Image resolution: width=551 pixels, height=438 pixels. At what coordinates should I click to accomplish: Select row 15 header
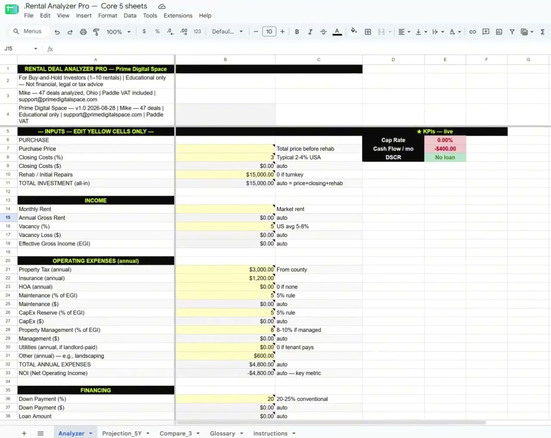(8, 217)
